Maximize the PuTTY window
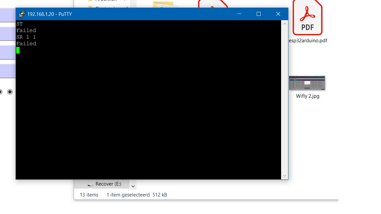Viewport: 381px width, 214px height. [x=259, y=14]
